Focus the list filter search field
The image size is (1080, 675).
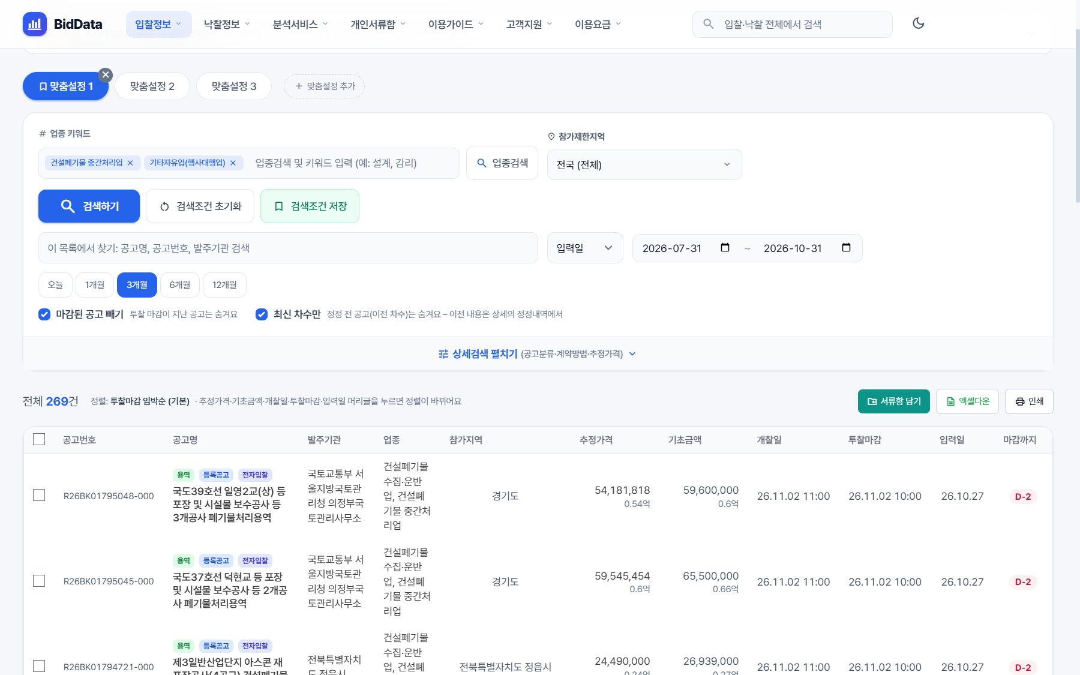coord(288,248)
